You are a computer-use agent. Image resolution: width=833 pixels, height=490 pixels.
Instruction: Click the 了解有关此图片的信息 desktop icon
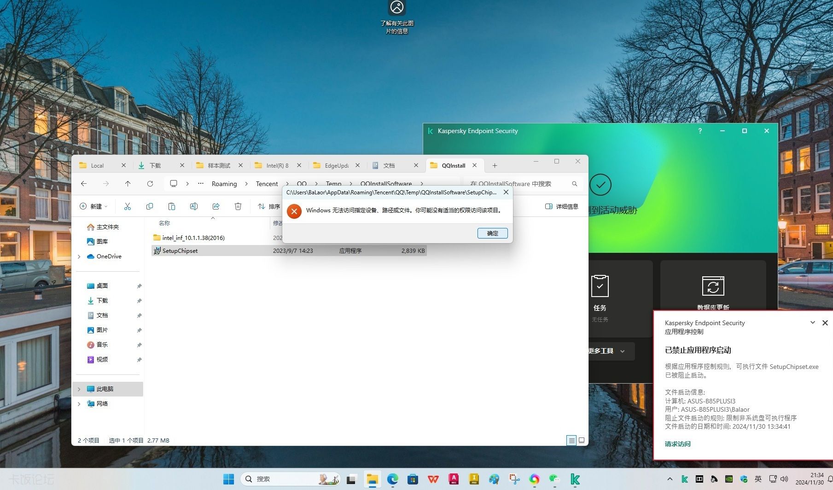click(x=397, y=17)
